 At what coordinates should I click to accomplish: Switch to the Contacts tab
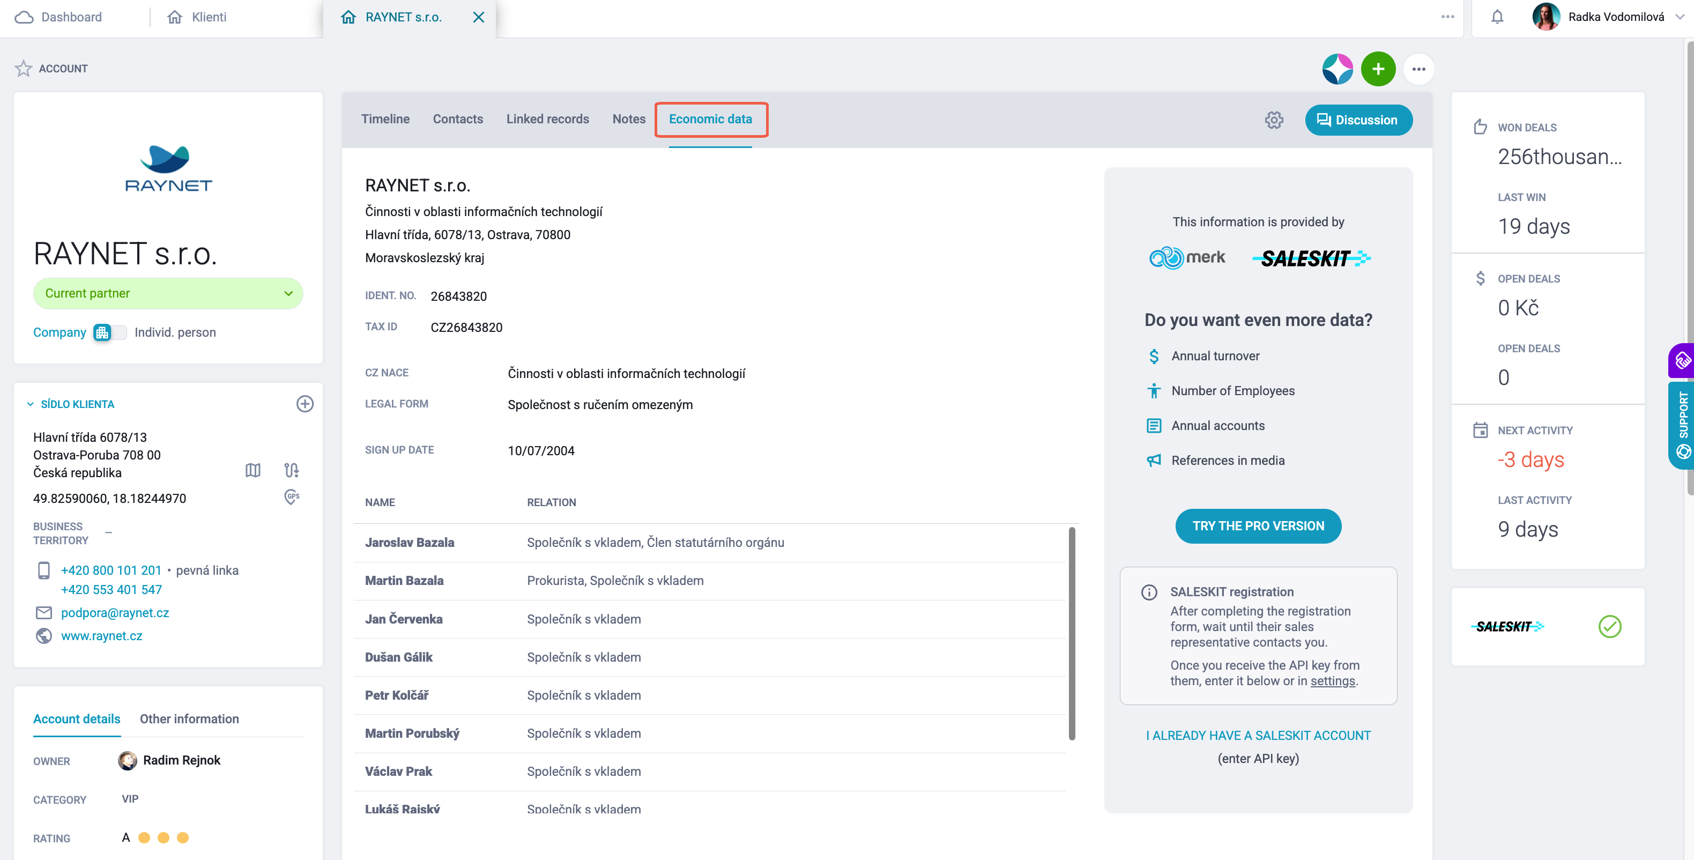tap(458, 119)
